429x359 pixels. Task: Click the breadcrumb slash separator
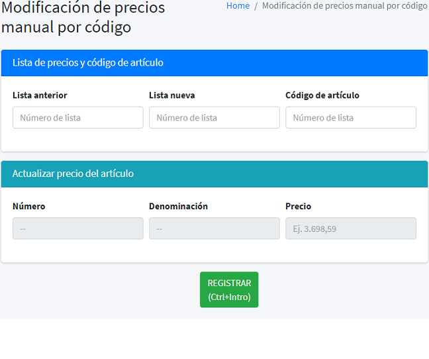click(x=256, y=6)
